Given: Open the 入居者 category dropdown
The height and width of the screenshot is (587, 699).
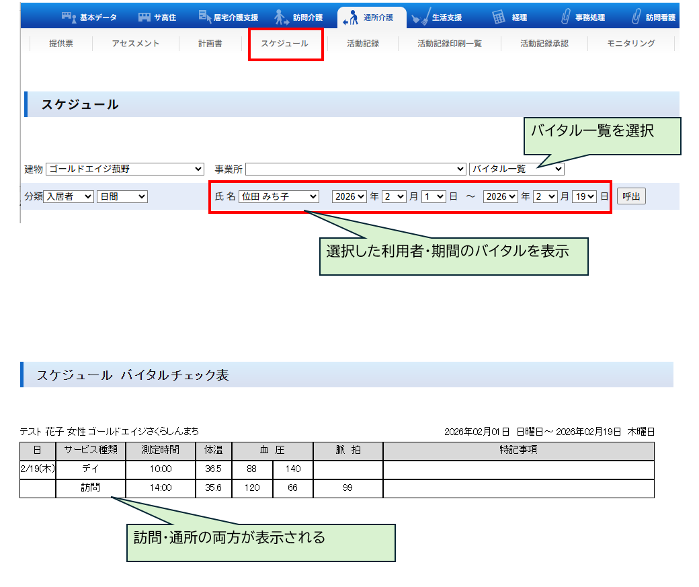Looking at the screenshot, I should tap(69, 196).
